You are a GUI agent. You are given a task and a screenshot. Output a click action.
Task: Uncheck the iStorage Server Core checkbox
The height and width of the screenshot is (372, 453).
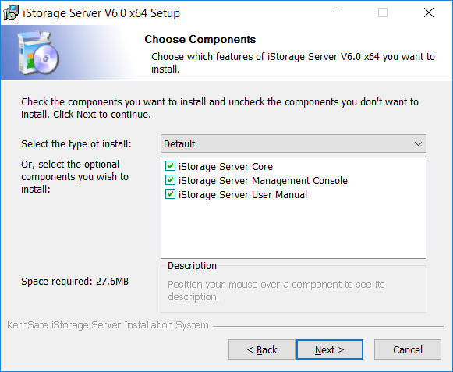170,166
